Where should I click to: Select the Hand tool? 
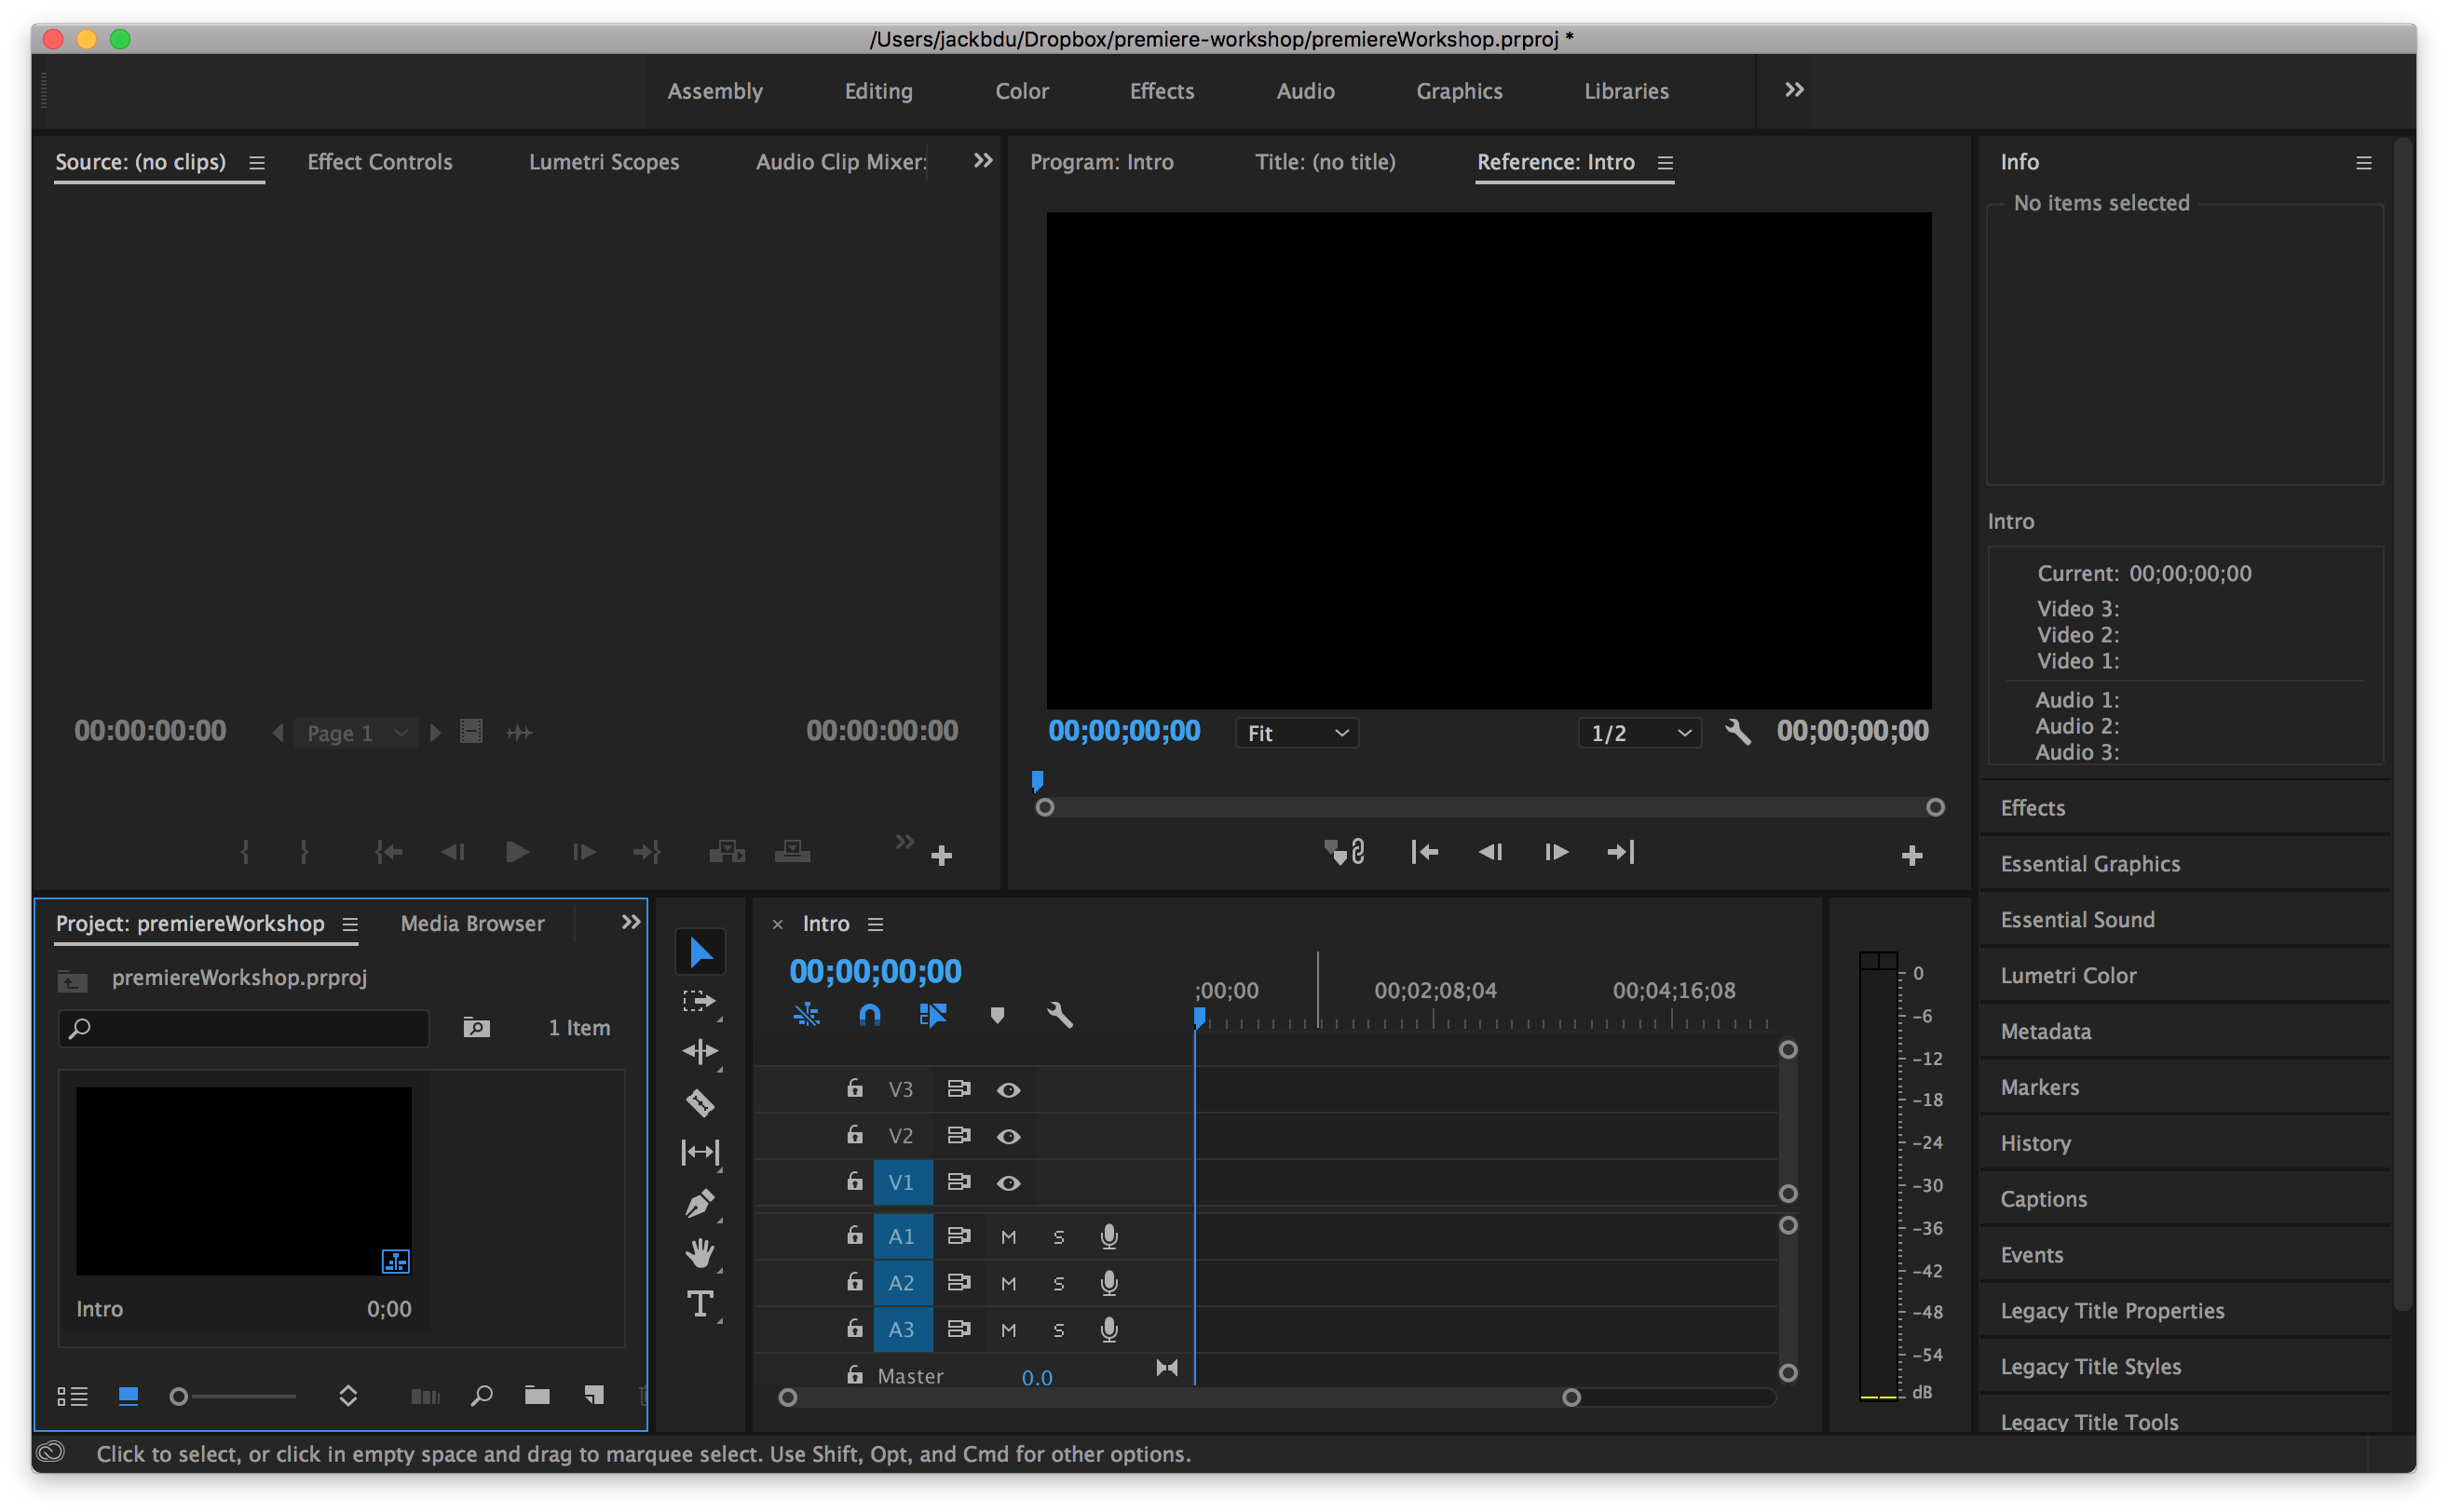tap(700, 1253)
